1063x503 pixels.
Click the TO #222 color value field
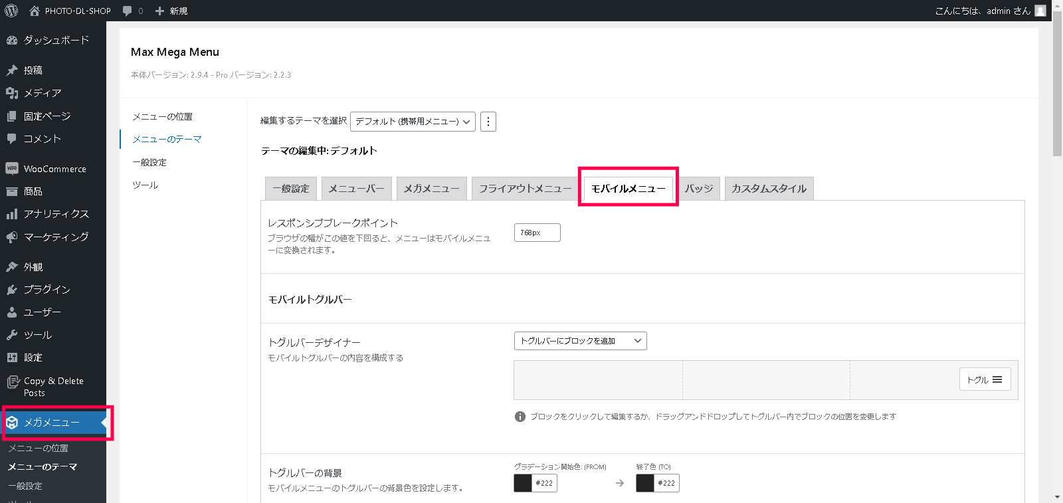pos(666,483)
